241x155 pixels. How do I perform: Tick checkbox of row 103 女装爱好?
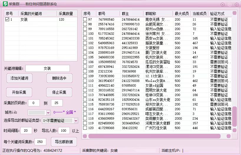tap(85, 47)
